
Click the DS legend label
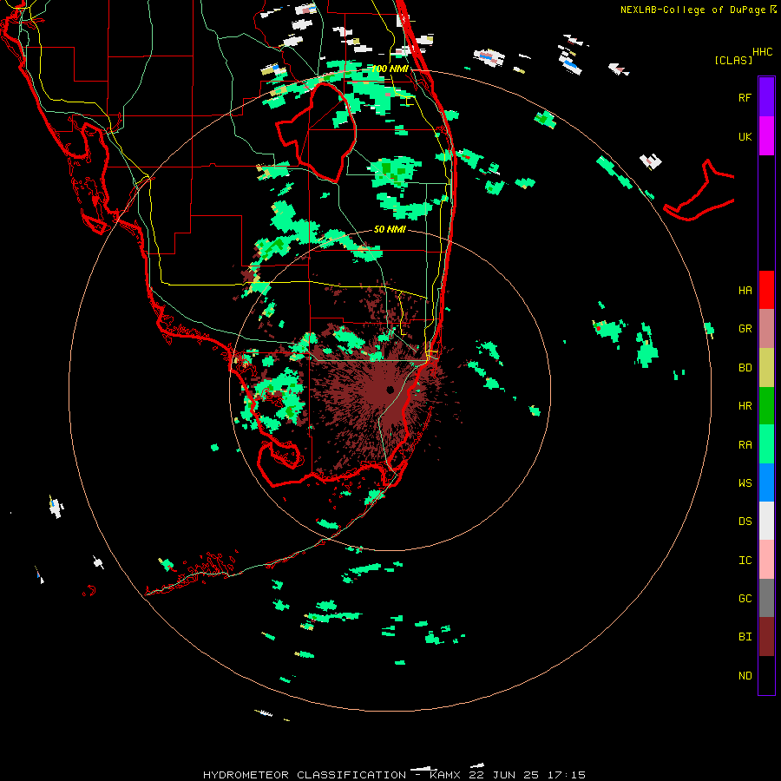pyautogui.click(x=745, y=522)
